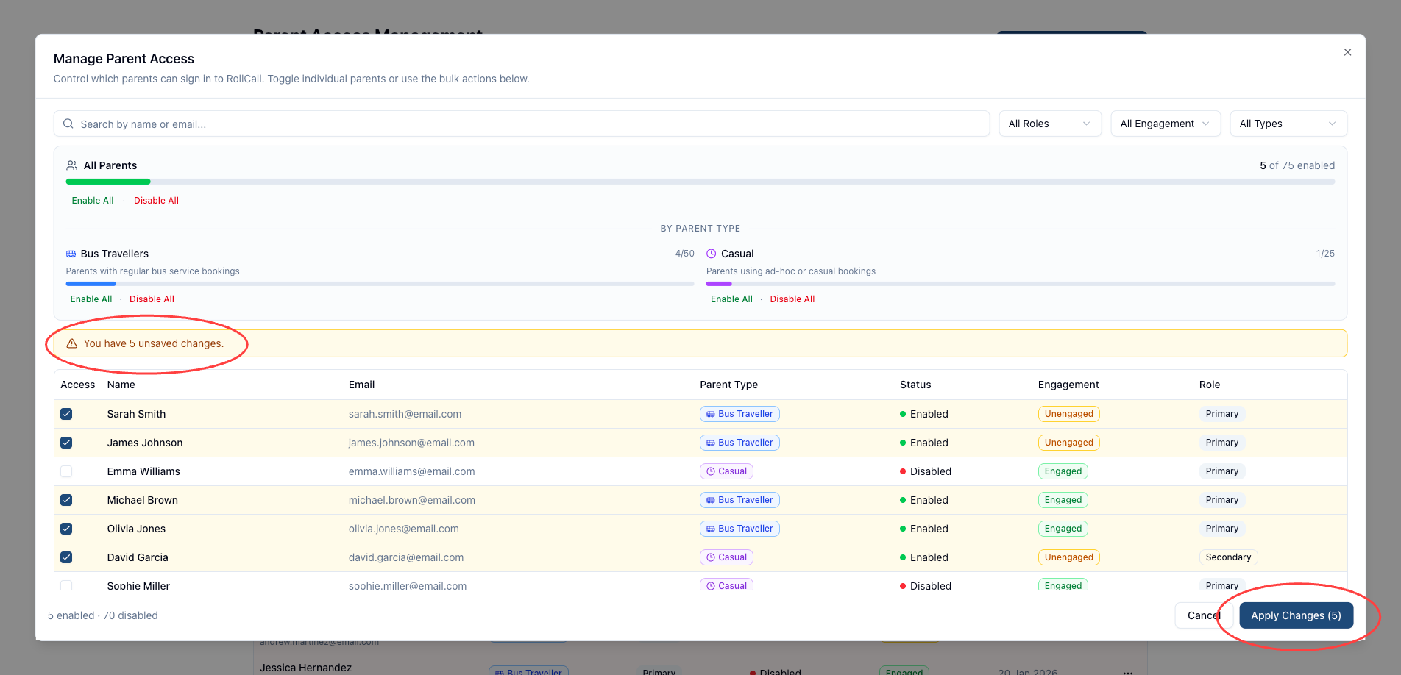The height and width of the screenshot is (675, 1401).
Task: Click Enable All for Bus Travellers
Action: 91,299
